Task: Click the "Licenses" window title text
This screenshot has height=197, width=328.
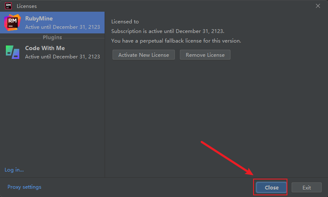Action: point(27,6)
